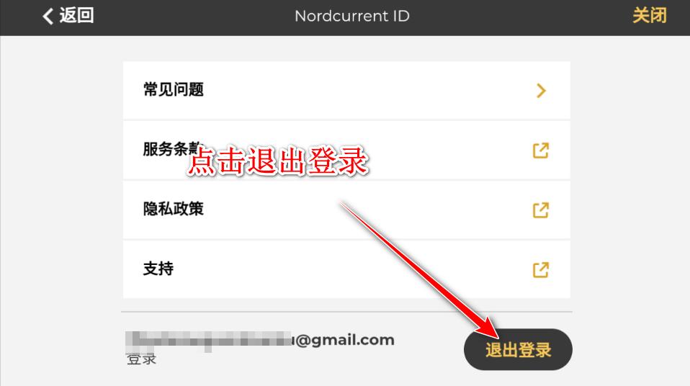Open the 服务条款 terms of service entry
The image size is (690, 386).
346,150
